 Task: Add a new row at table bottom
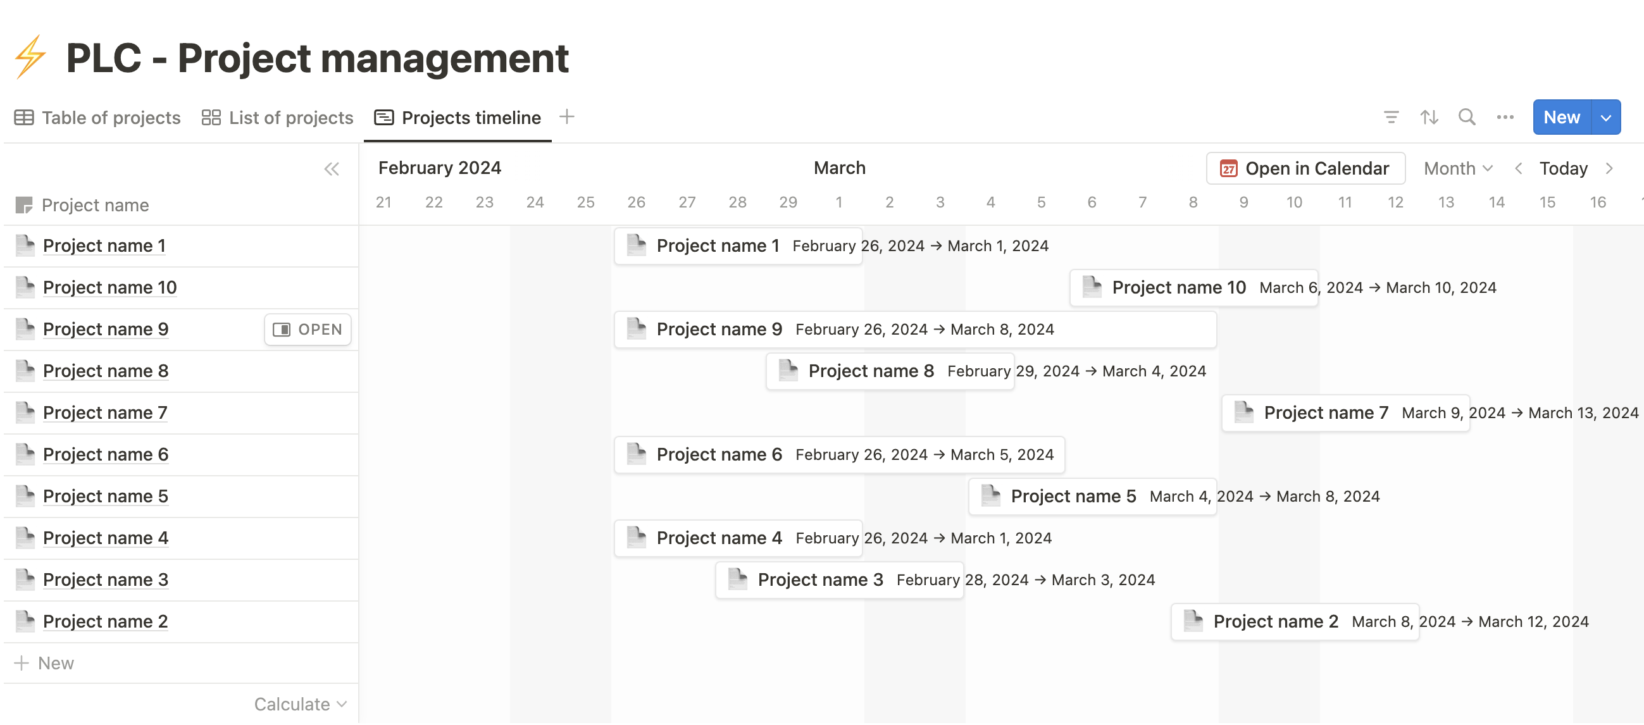[45, 663]
